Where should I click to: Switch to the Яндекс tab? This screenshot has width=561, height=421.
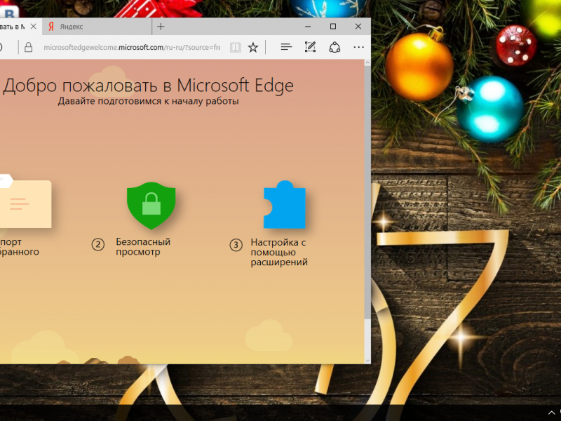(97, 27)
